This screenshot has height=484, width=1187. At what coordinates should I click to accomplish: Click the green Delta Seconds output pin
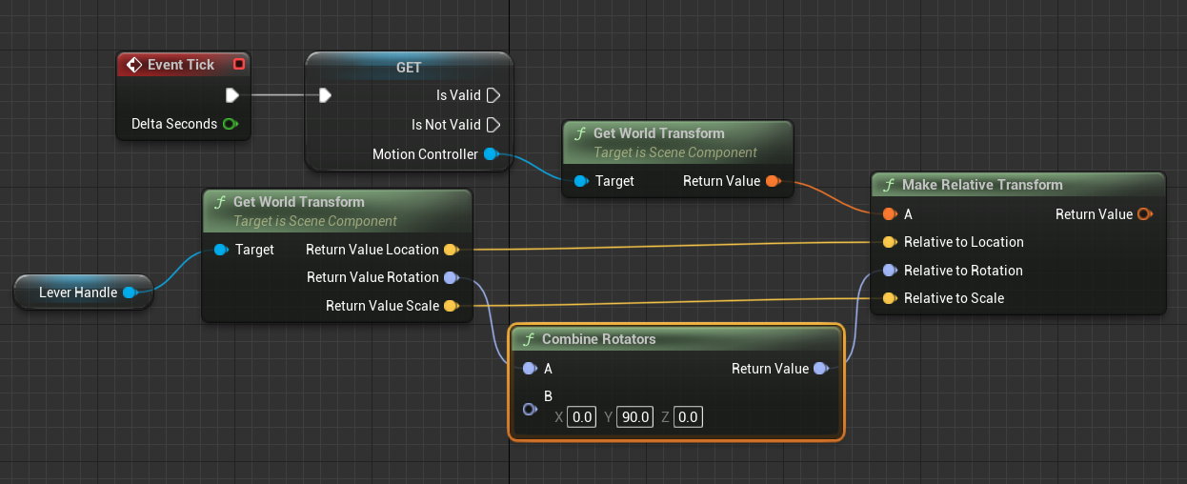pyautogui.click(x=230, y=124)
